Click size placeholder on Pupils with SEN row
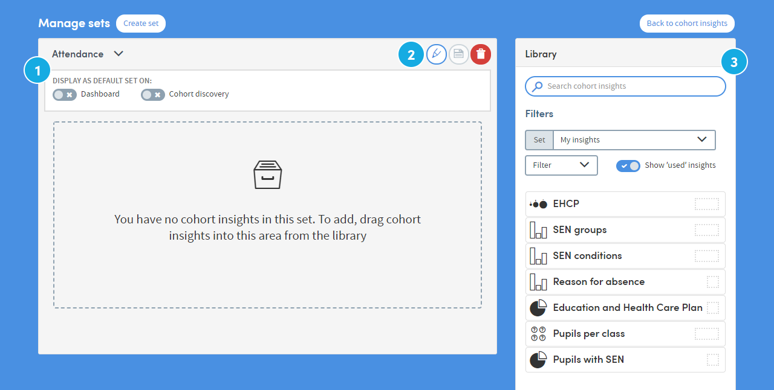This screenshot has width=774, height=390. click(713, 360)
